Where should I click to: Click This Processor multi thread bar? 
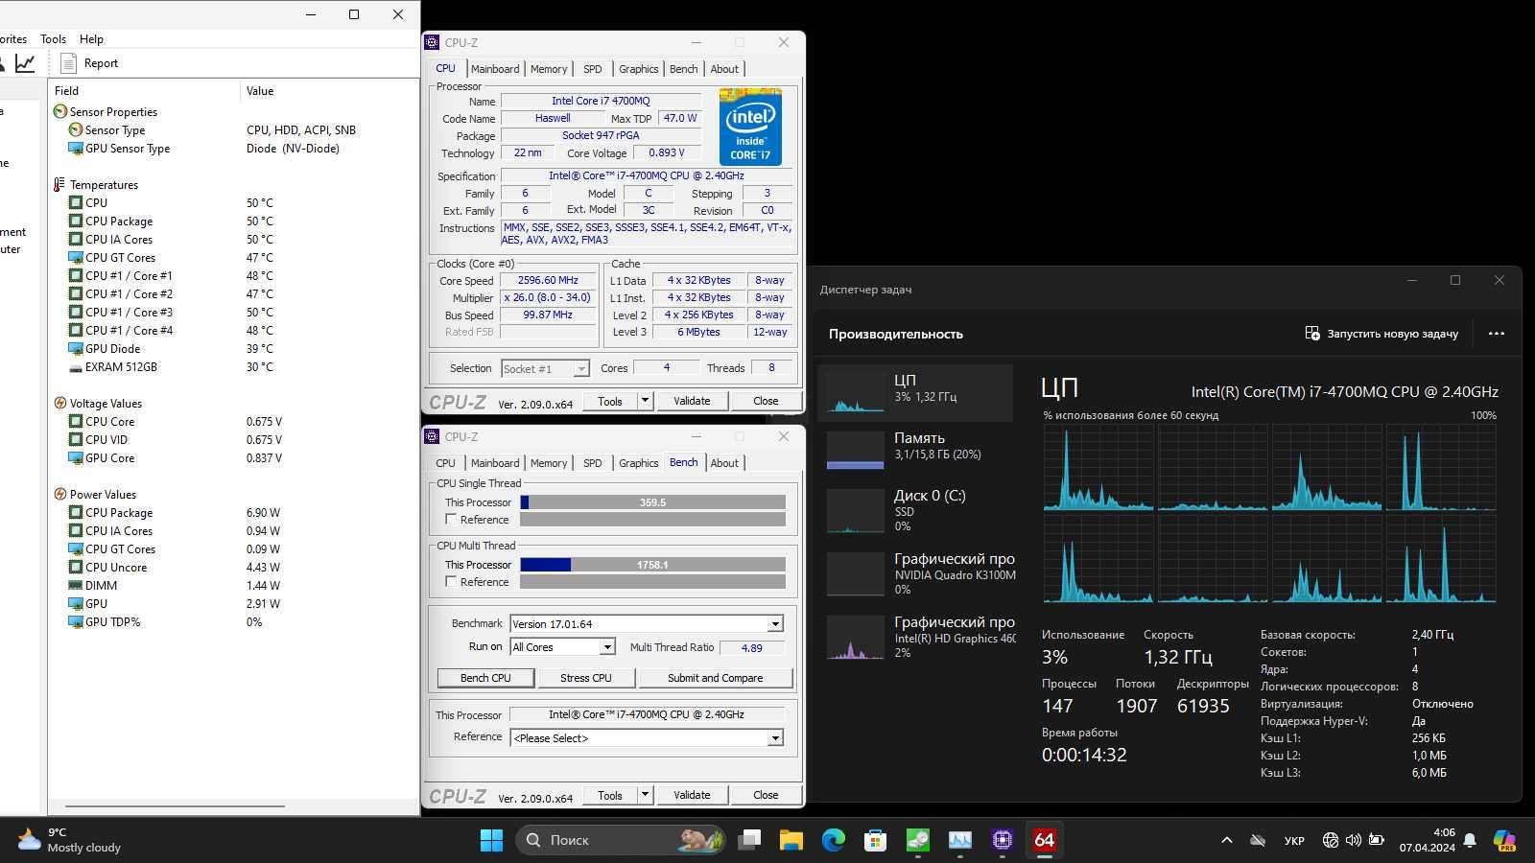652,565
